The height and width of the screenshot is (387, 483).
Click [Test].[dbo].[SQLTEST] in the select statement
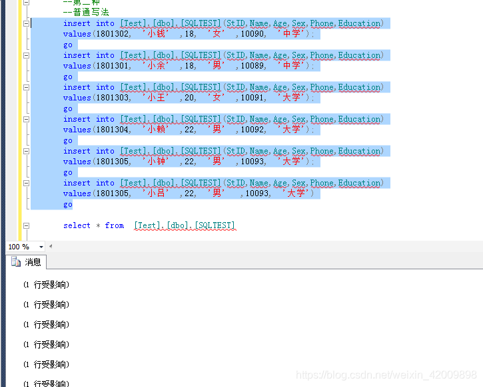(x=185, y=226)
